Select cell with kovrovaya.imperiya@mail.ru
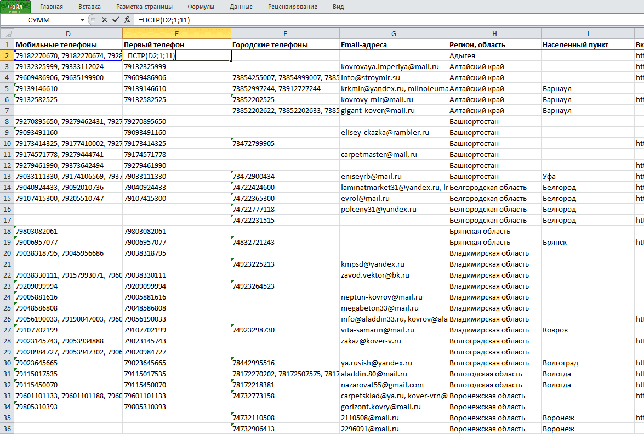644x434 pixels. pyautogui.click(x=394, y=66)
